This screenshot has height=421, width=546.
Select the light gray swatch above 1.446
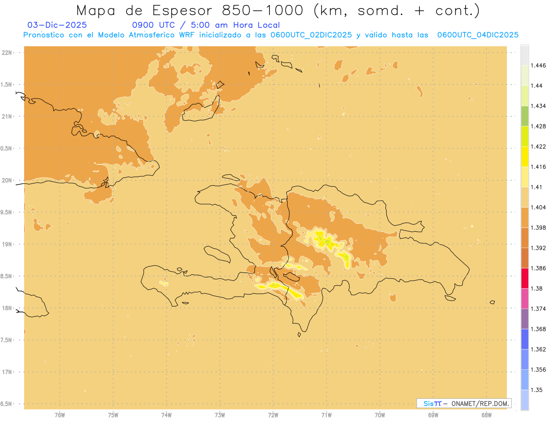coord(525,55)
